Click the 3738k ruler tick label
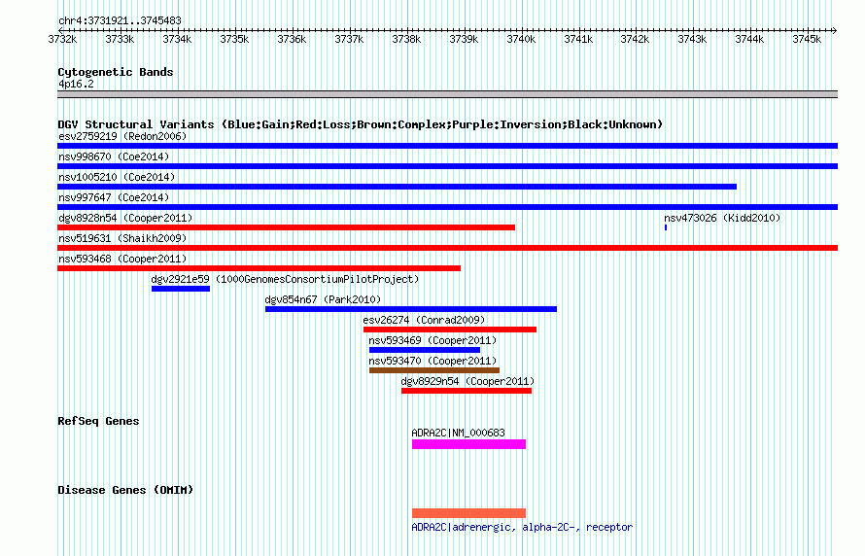The width and height of the screenshot is (865, 556). [406, 39]
